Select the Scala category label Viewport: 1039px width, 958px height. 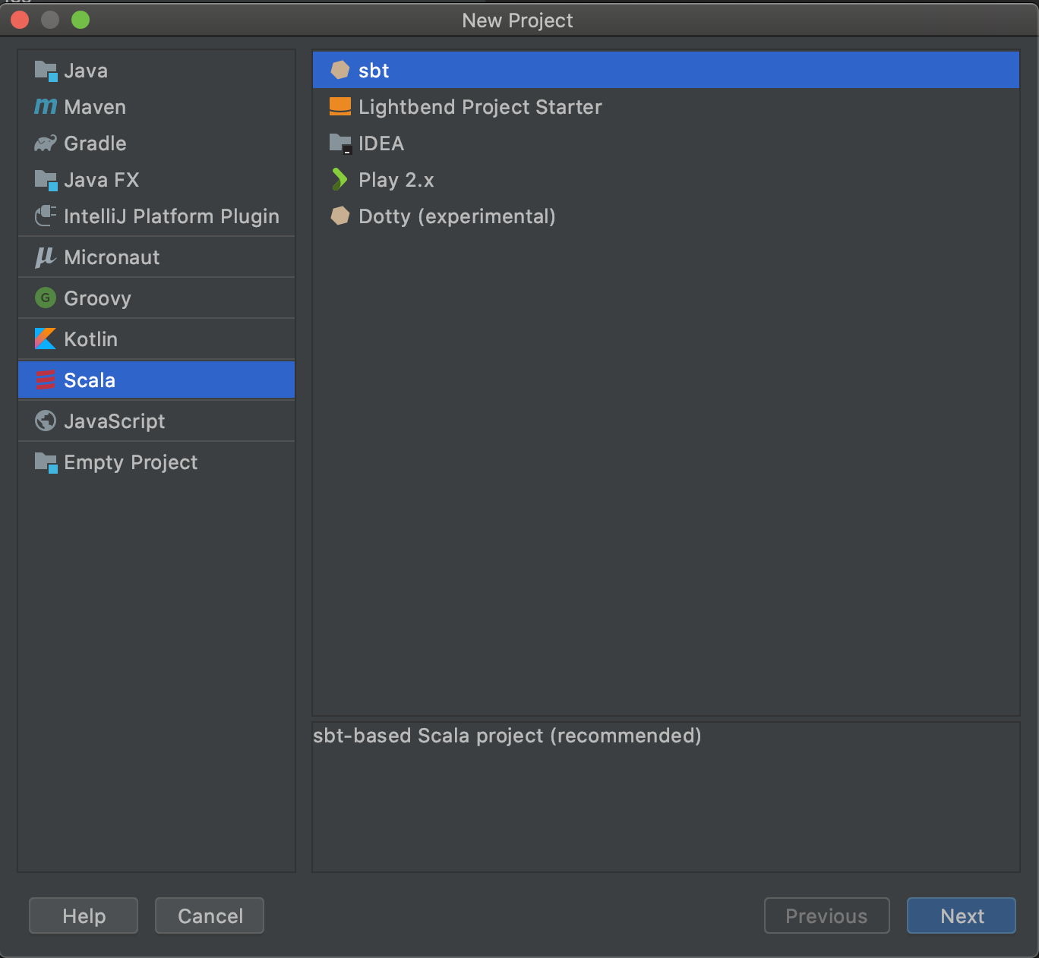(x=90, y=380)
